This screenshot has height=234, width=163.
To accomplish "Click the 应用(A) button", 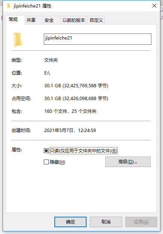I will pos(141,222).
